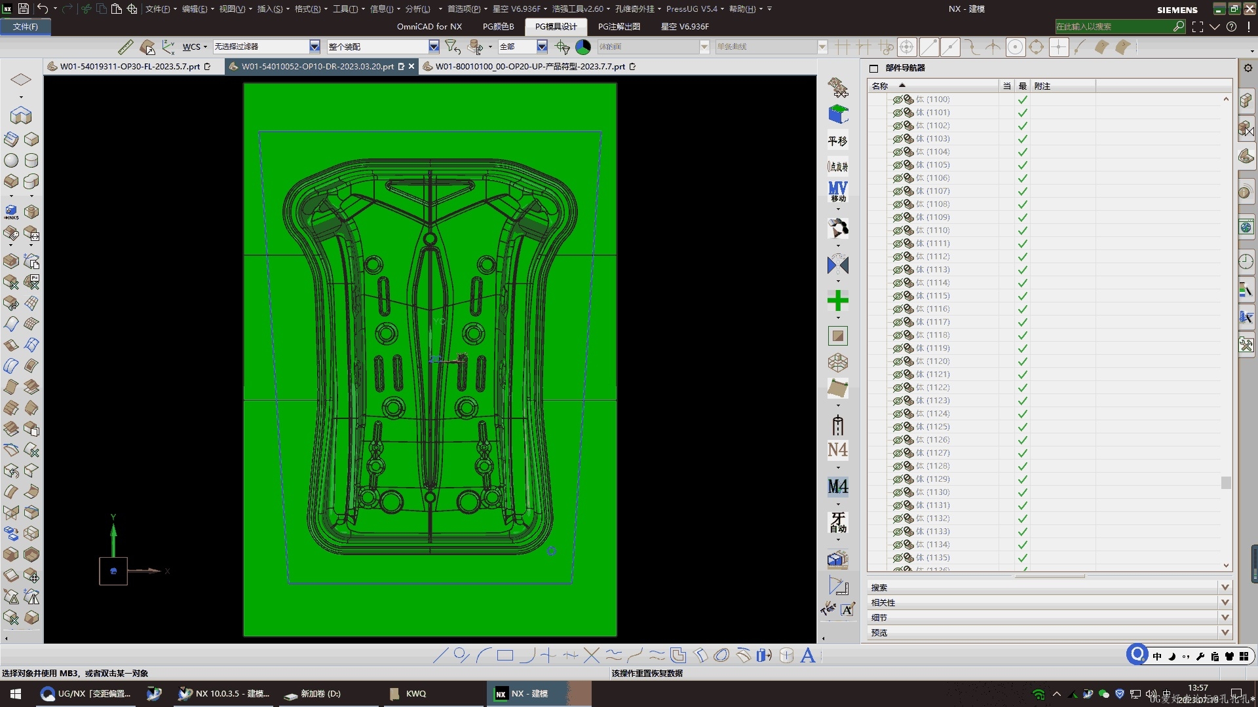Click the 平移 (translate) tool icon
1258x707 pixels.
(x=837, y=141)
